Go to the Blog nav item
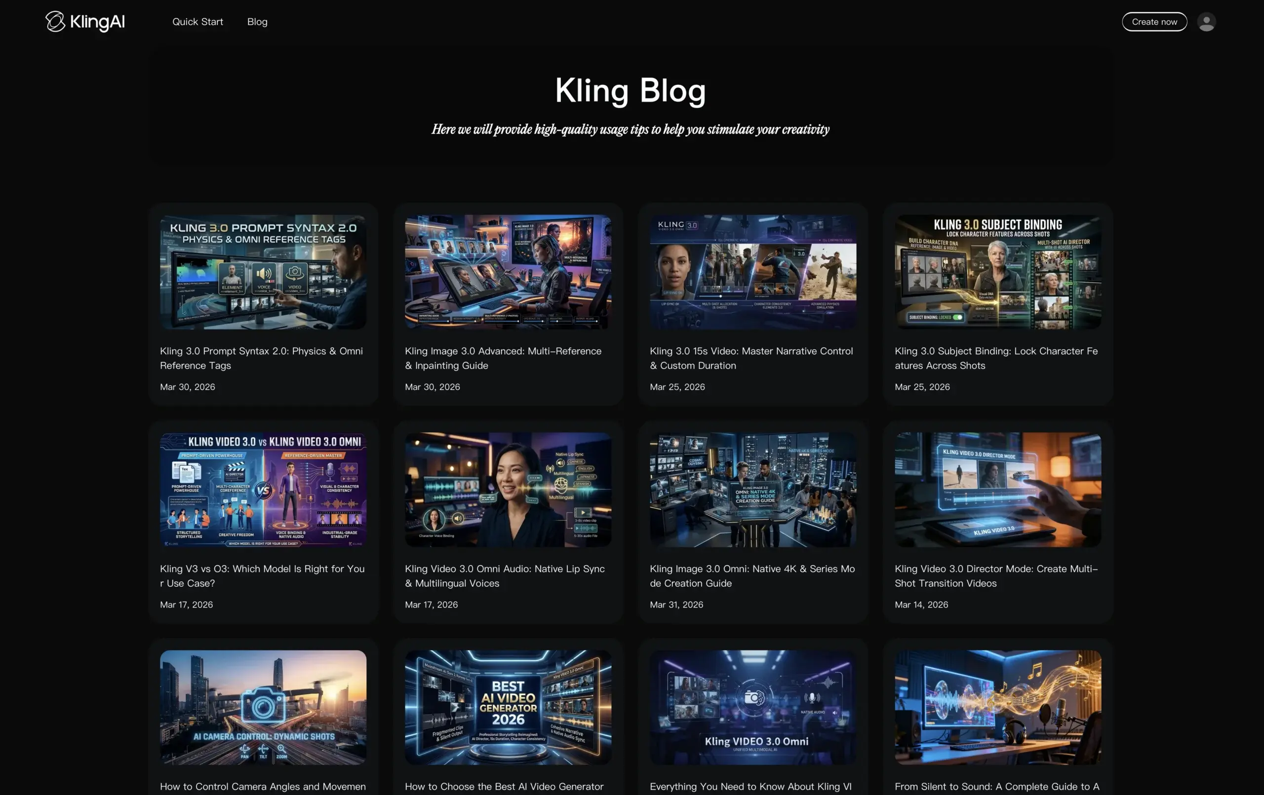The image size is (1264, 795). 257,22
